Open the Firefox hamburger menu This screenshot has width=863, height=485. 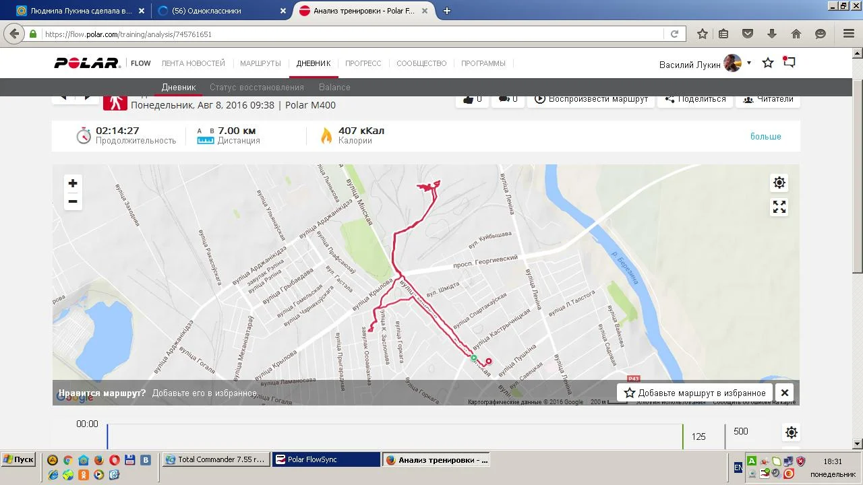click(x=849, y=34)
